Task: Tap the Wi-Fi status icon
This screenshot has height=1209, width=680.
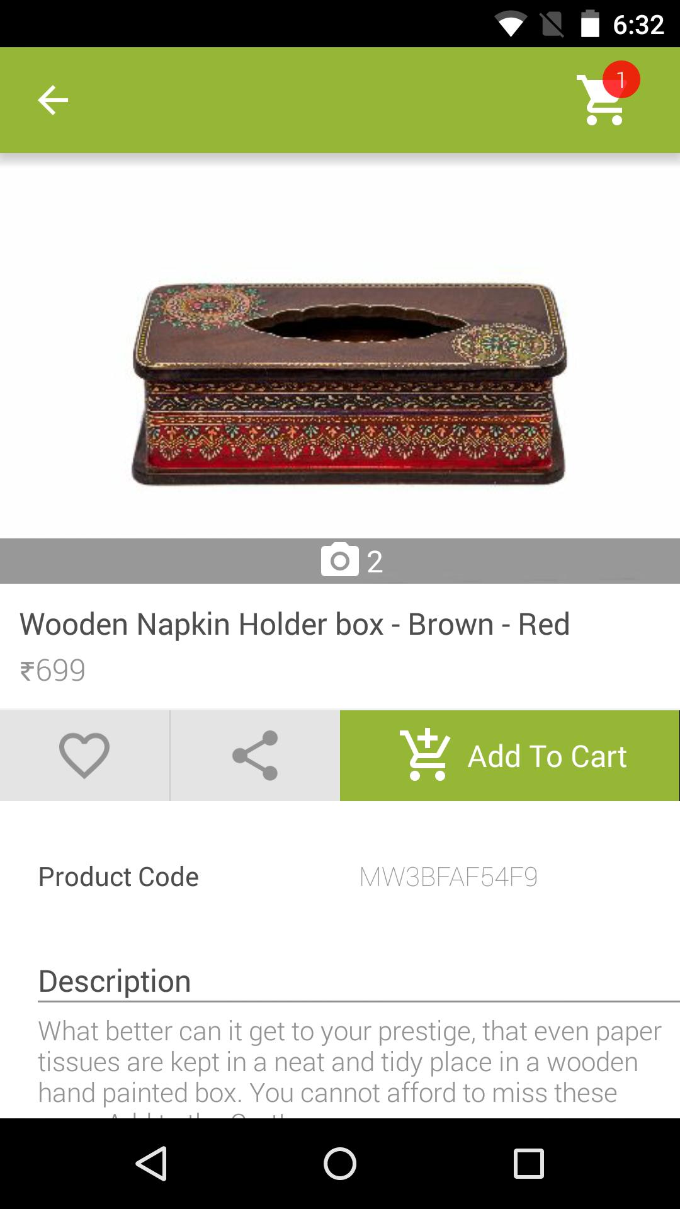Action: click(x=511, y=25)
